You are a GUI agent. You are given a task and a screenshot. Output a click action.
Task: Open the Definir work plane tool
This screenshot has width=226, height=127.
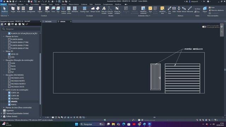pyautogui.click(x=205, y=10)
